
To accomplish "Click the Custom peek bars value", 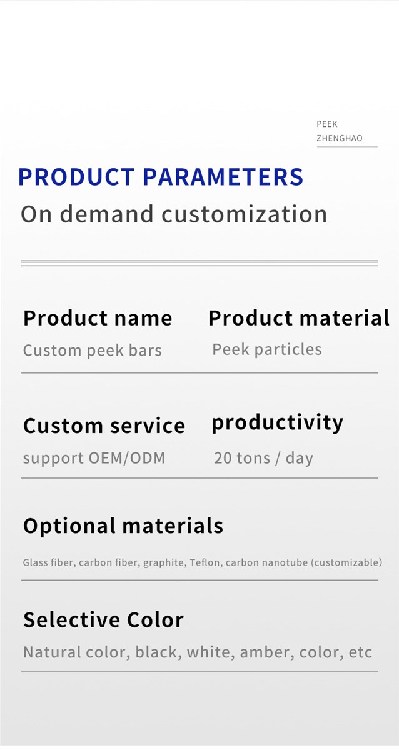I will pos(93,350).
